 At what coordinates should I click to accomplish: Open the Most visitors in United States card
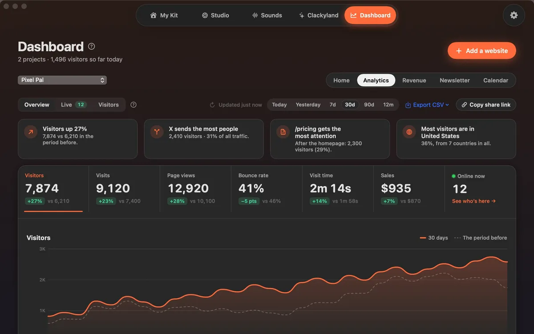[456, 139]
